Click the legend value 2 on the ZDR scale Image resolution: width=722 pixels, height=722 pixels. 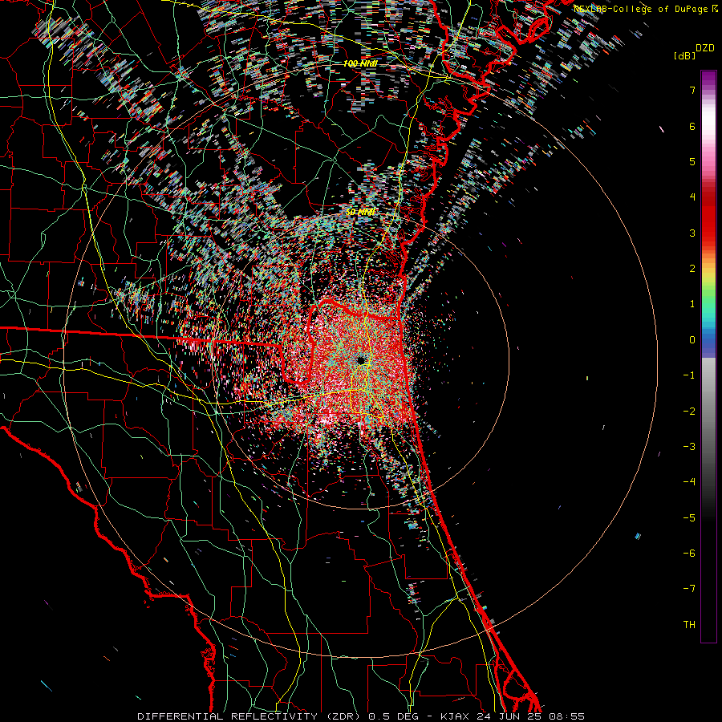point(692,269)
